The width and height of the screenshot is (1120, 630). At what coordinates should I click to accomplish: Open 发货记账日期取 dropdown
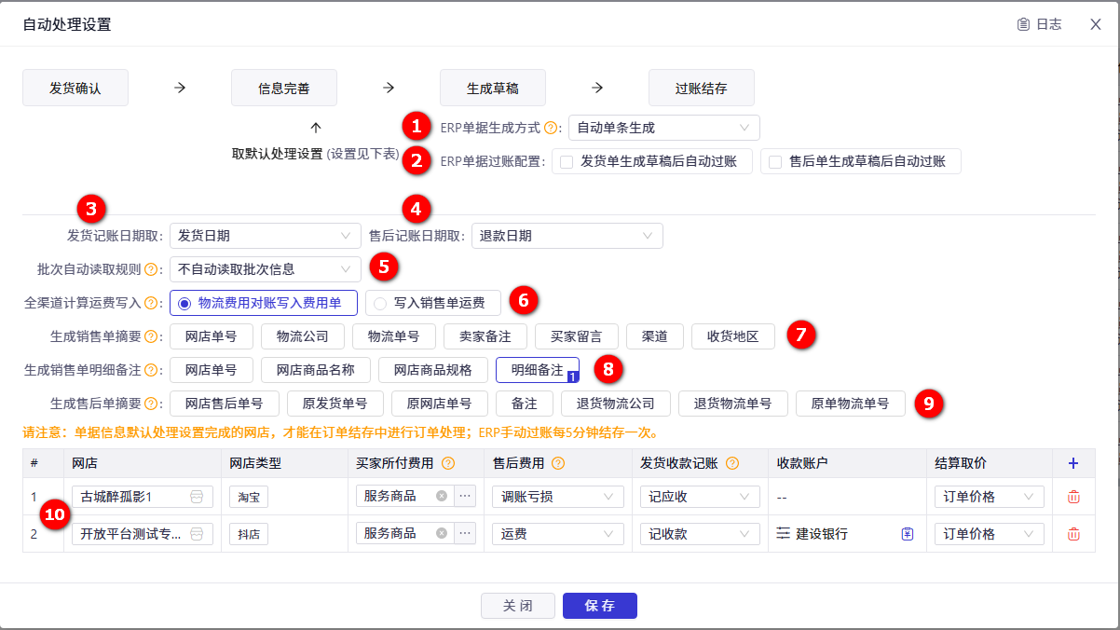tap(266, 236)
